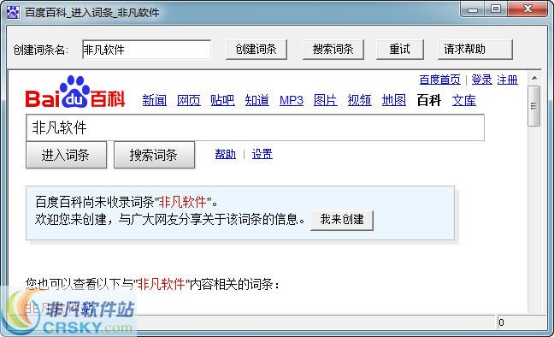Click the 重试 button
The width and height of the screenshot is (554, 337).
[x=400, y=49]
